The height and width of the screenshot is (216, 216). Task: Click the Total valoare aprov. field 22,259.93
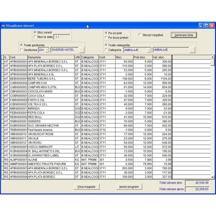(x=197, y=189)
